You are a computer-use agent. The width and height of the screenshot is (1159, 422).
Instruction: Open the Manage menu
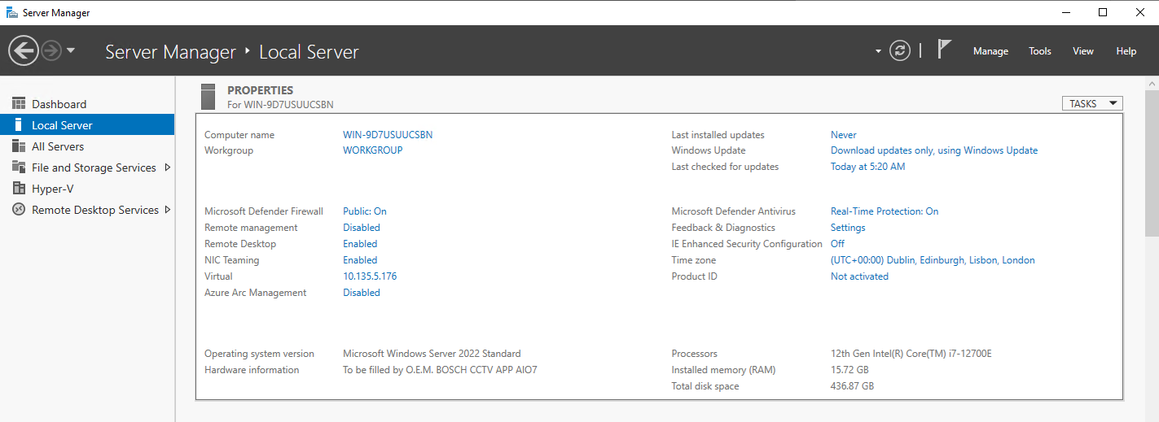pyautogui.click(x=990, y=51)
